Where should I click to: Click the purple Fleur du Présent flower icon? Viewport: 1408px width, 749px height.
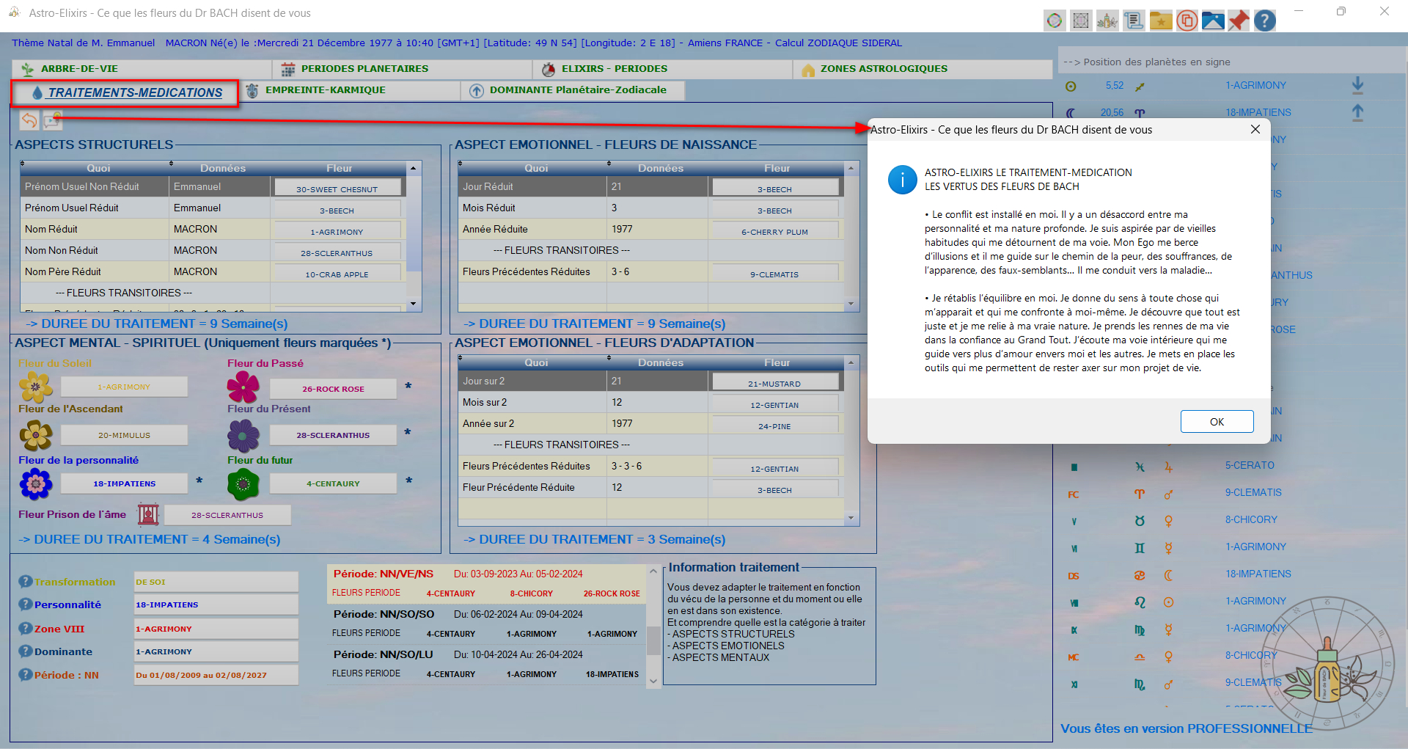coord(243,435)
